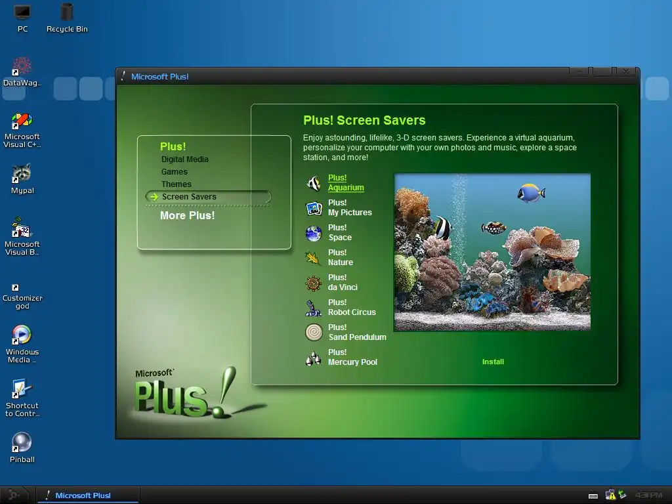672x504 pixels.
Task: Click the Plus! Sand Pendulum spiral icon
Action: click(x=314, y=333)
